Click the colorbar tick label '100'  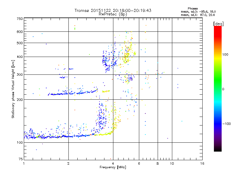[225, 55]
